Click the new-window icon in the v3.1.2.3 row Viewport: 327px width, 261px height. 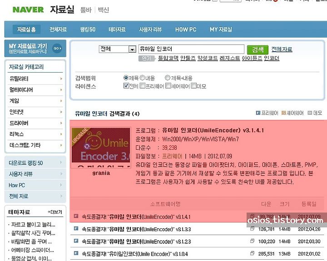point(252,241)
